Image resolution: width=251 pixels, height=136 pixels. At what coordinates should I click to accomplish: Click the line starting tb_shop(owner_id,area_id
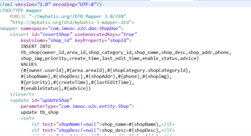[x=126, y=52]
